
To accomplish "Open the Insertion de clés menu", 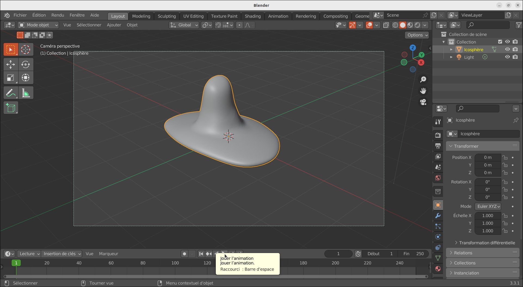I will (62, 254).
